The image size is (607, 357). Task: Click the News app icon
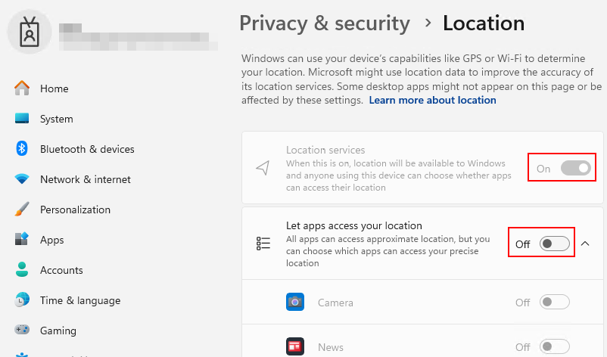pos(295,347)
